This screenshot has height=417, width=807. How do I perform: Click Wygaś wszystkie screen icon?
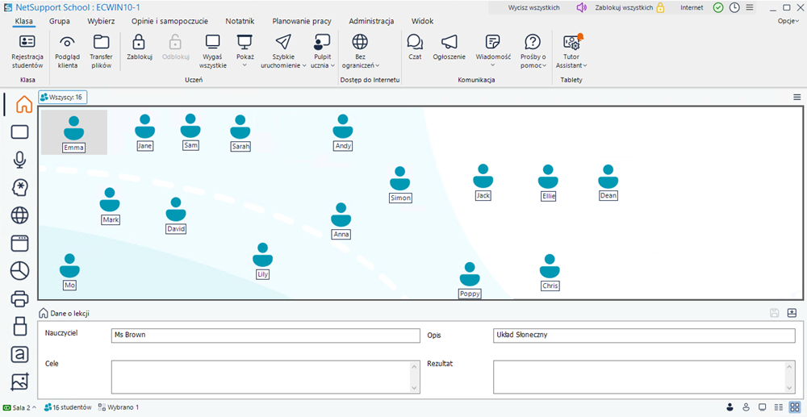(212, 43)
